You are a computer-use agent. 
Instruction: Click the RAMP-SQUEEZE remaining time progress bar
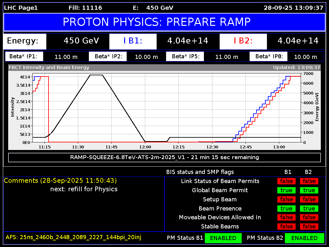164,157
